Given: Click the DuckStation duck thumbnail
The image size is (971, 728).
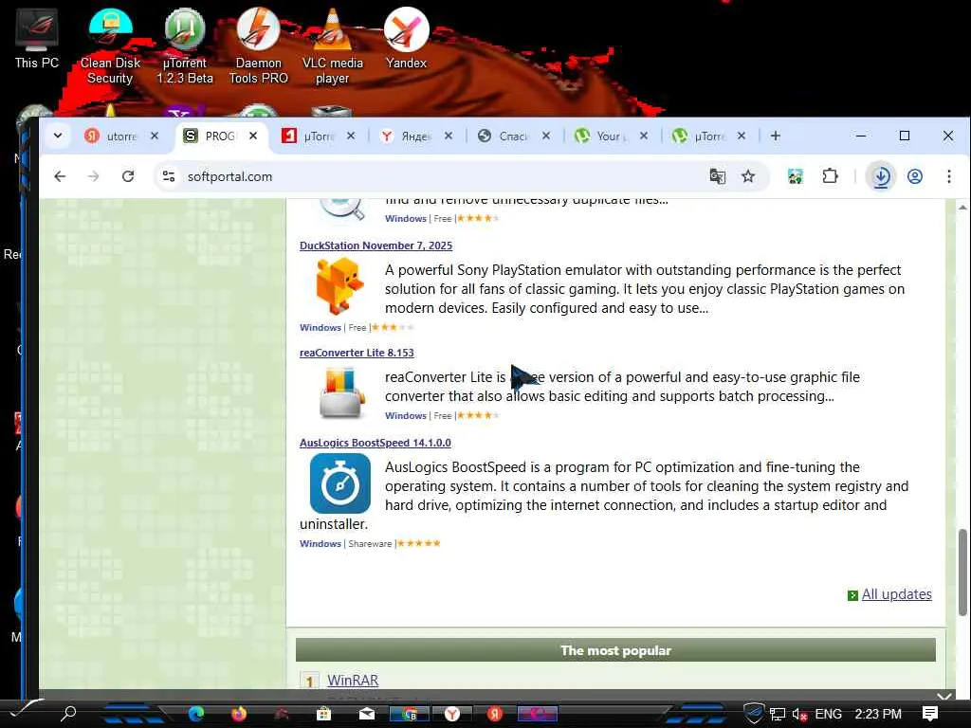Looking at the screenshot, I should (339, 286).
